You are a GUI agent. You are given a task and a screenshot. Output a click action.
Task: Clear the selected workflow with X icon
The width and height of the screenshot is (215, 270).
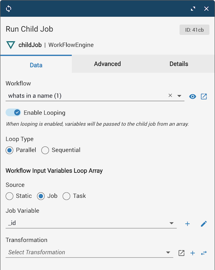170,96
